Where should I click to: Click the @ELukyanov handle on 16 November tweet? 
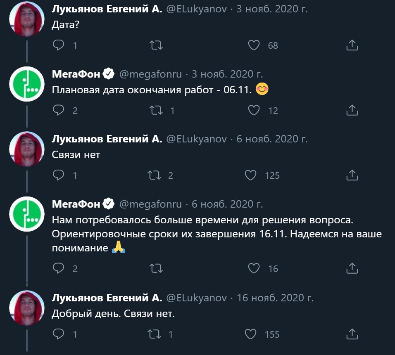pos(196,298)
